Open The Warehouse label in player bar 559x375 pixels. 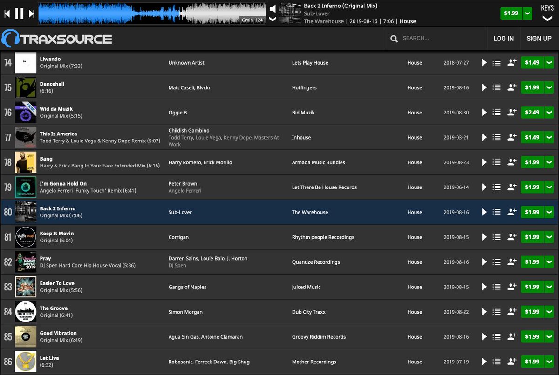tap(324, 21)
